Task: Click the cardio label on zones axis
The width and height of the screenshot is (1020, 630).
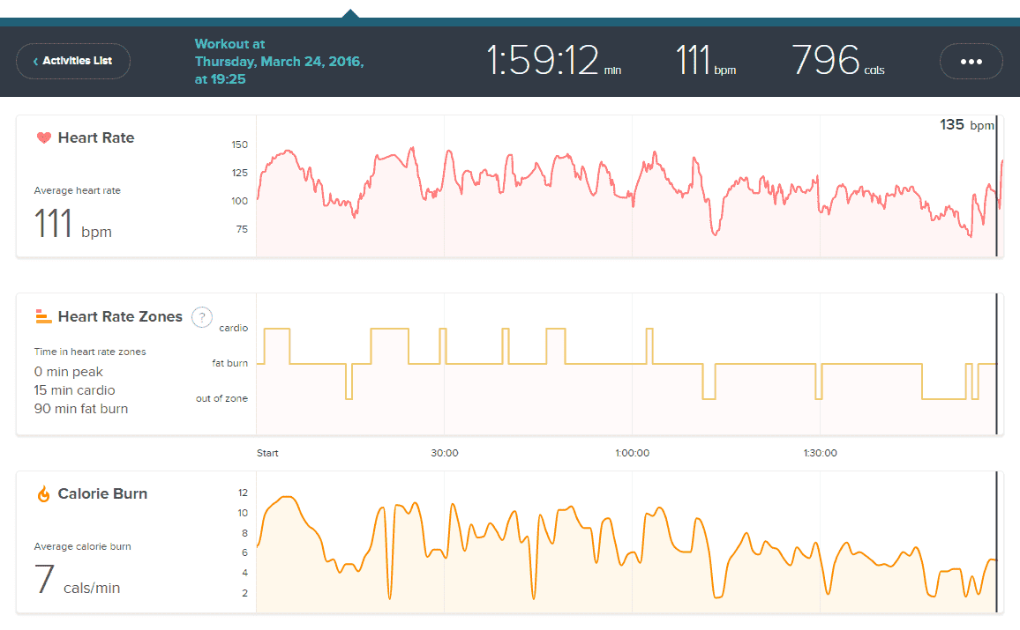Action: point(233,328)
